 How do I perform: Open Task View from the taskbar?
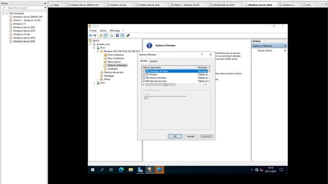pyautogui.click(x=111, y=170)
